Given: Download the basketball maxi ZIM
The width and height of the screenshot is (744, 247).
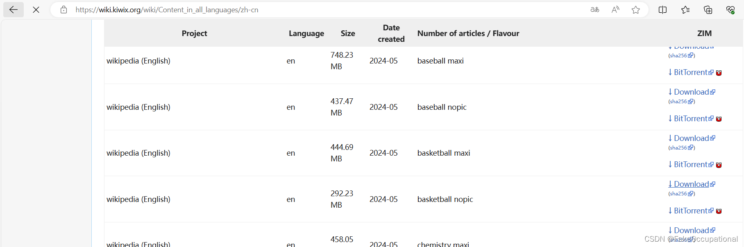Looking at the screenshot, I should click(692, 138).
